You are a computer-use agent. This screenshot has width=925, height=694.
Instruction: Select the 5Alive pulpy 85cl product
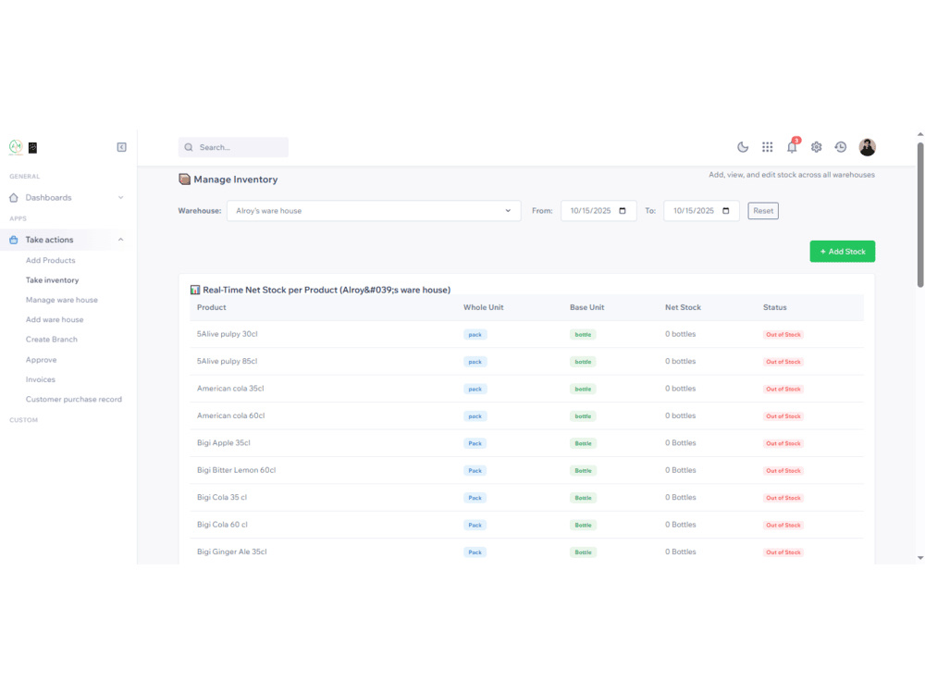click(x=228, y=361)
